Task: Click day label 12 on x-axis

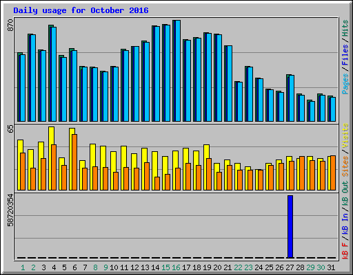Action: coord(134,267)
